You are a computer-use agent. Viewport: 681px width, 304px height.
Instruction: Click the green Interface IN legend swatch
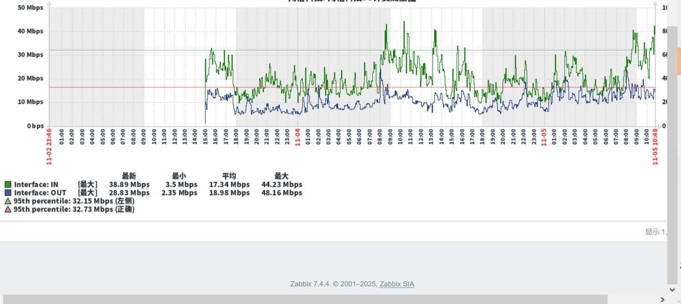point(8,184)
